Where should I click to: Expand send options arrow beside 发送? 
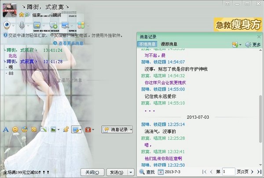click(x=132, y=172)
